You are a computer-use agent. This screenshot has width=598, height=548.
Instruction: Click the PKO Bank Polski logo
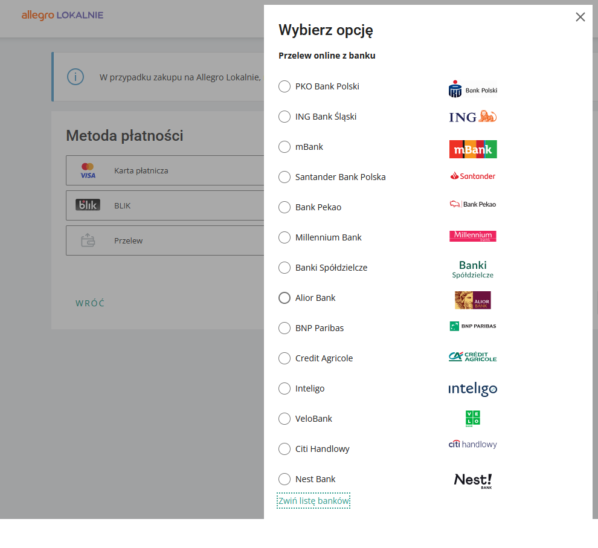coord(473,89)
